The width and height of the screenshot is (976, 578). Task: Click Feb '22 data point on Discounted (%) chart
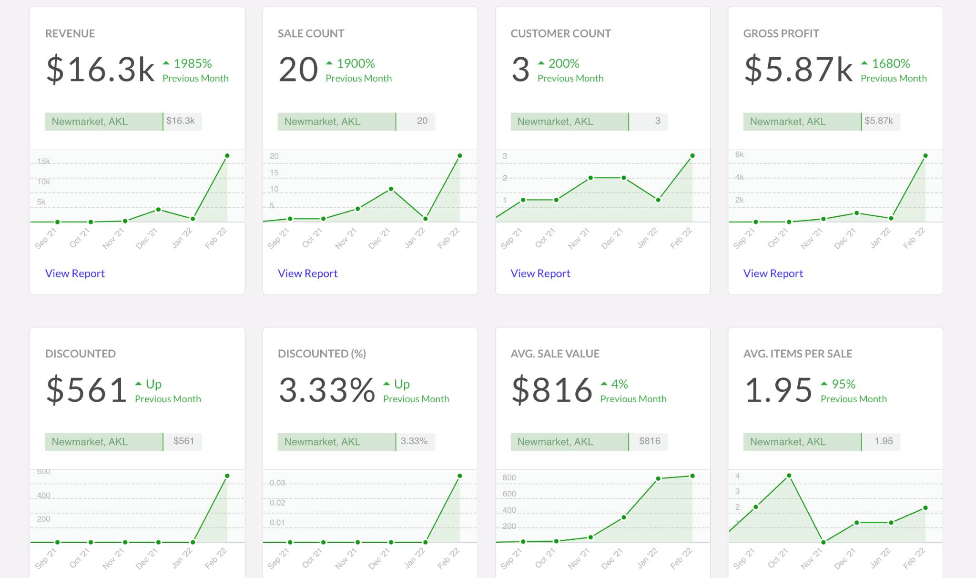click(x=460, y=476)
